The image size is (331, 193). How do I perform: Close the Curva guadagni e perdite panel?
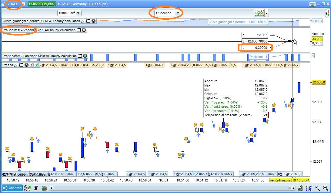point(94,21)
